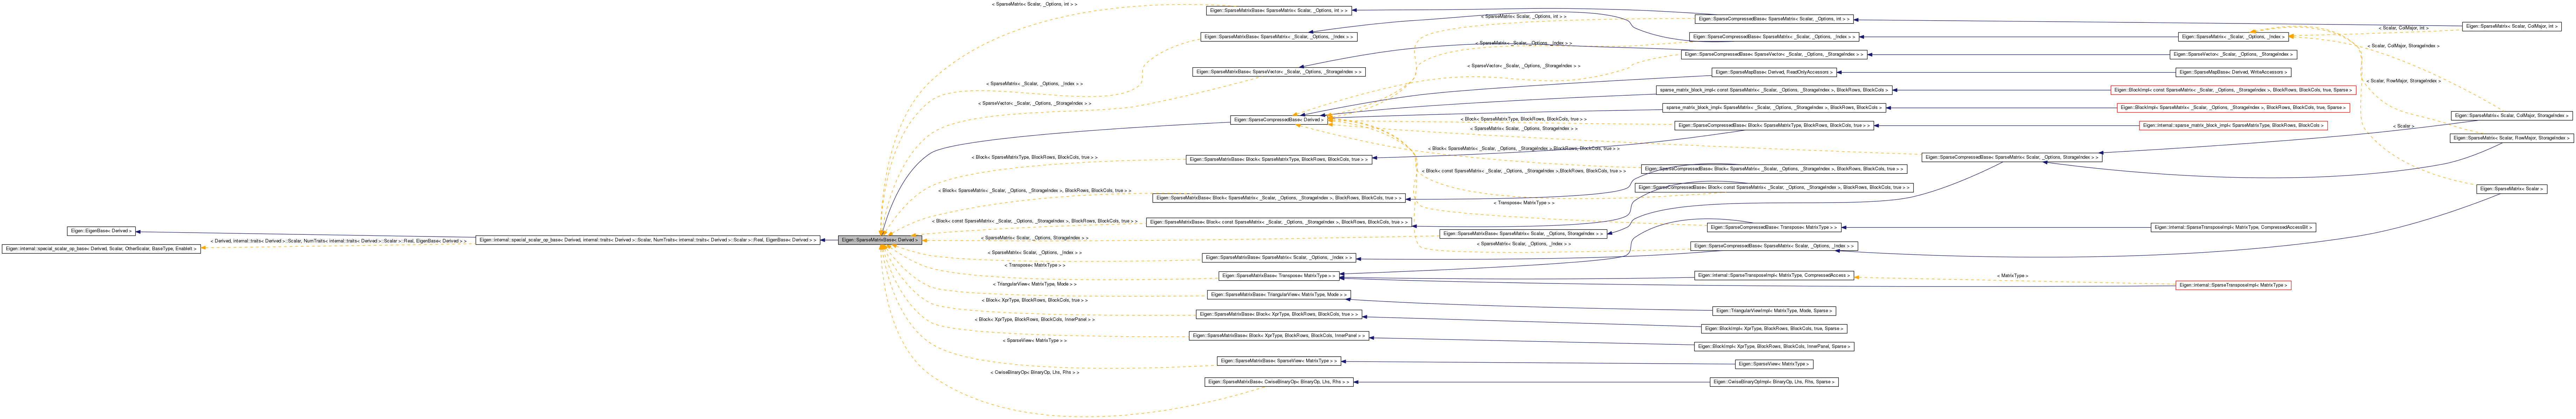Open SparseMatrixBase of Block of const SparseMatrix
The image size is (2576, 419).
(1279, 222)
